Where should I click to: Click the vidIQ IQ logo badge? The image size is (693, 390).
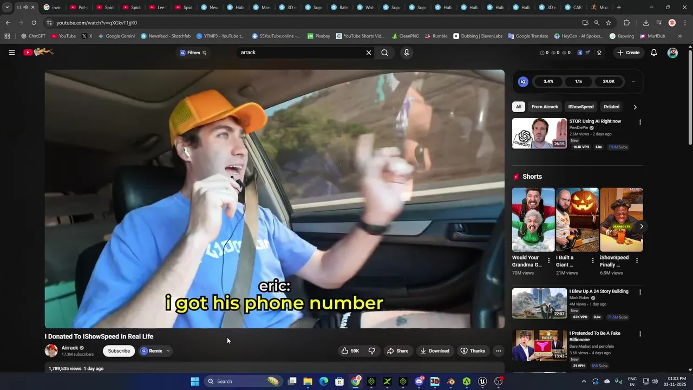523,82
